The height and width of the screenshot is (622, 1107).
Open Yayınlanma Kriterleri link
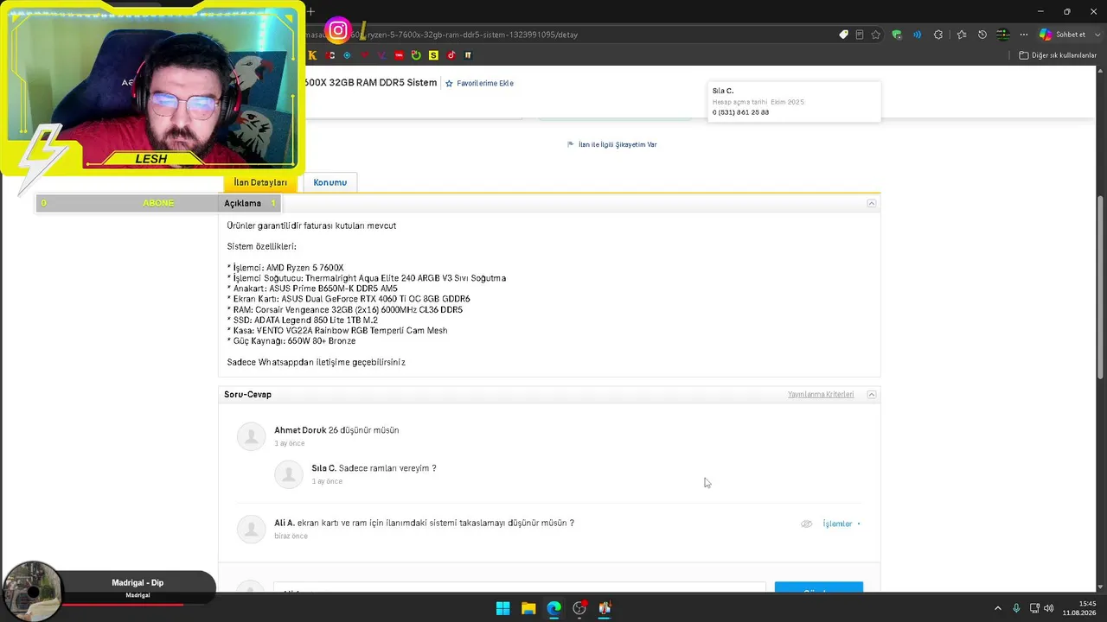821,395
